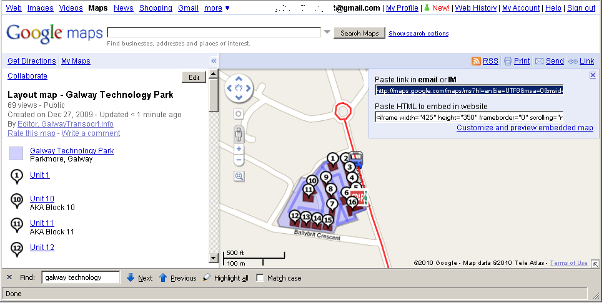Select map marker number 9
604x303 pixels.
point(326,178)
